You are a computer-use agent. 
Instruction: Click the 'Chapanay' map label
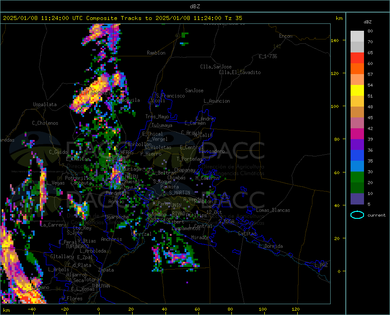point(185,170)
